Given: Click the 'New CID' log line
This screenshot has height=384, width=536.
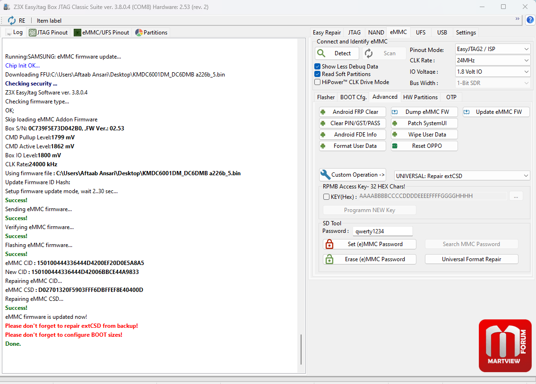Looking at the screenshot, I should [x=72, y=272].
